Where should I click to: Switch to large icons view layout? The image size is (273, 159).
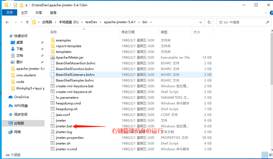(271, 155)
